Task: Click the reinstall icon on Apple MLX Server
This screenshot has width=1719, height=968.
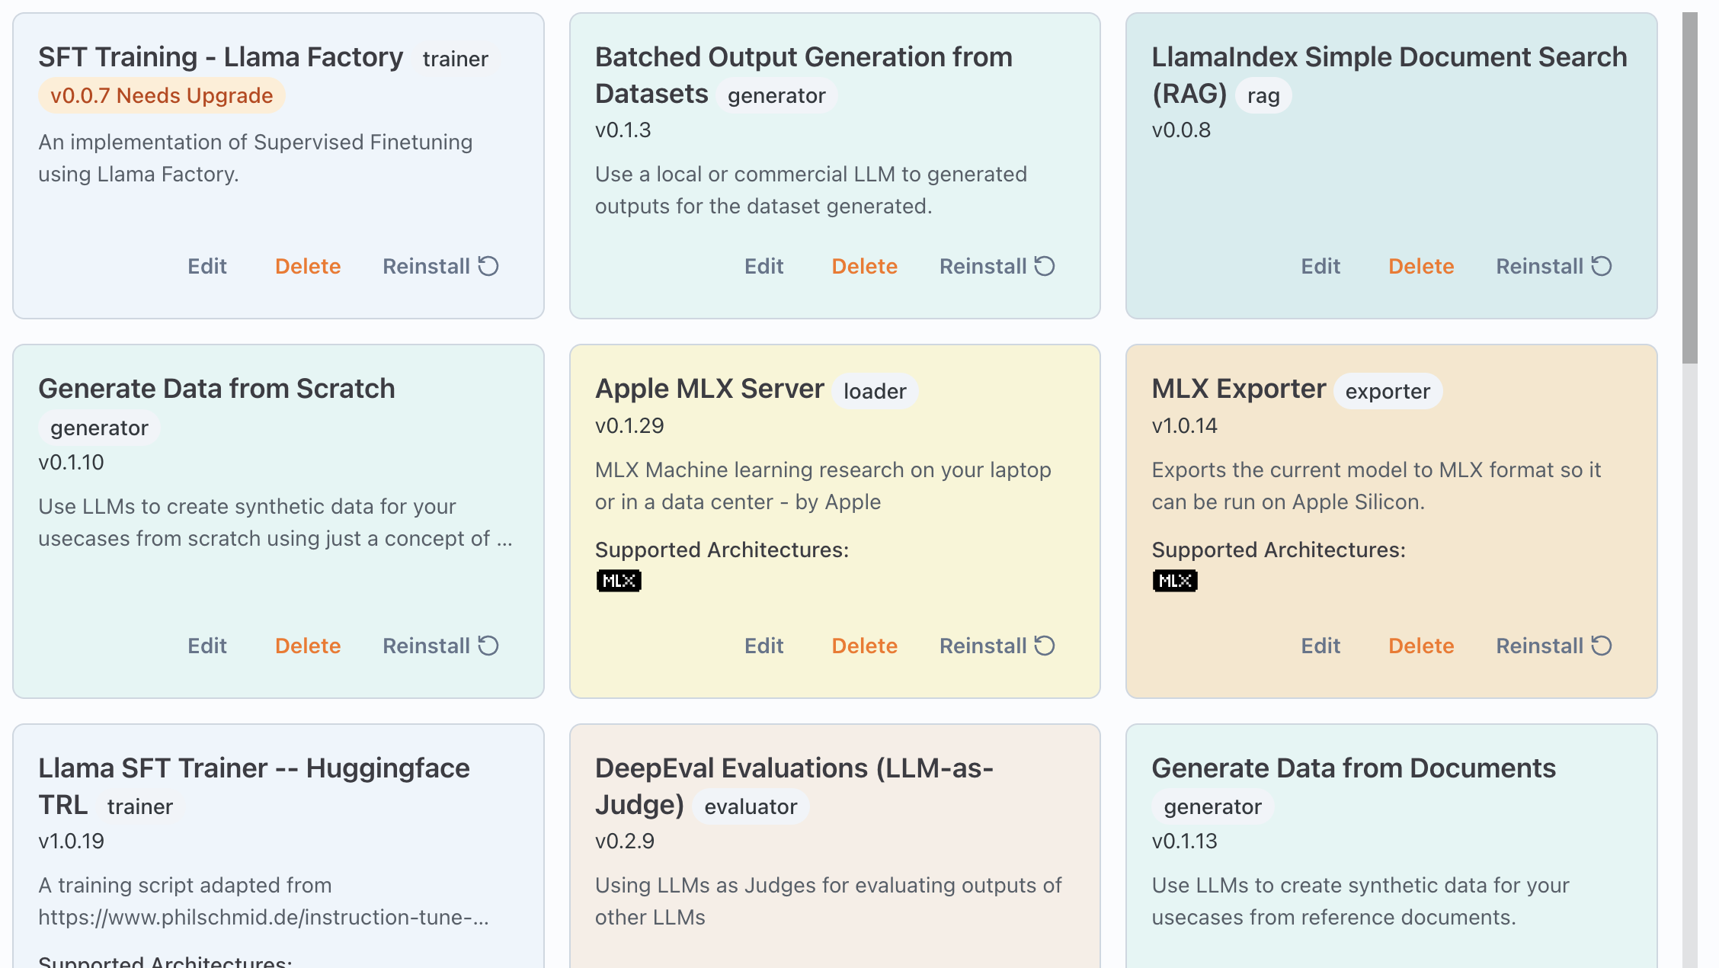Action: pyautogui.click(x=1045, y=646)
